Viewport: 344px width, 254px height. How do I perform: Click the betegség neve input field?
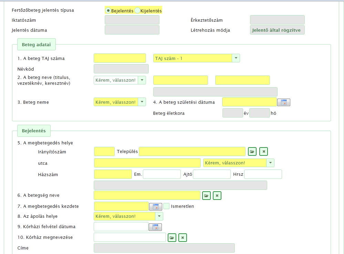click(147, 195)
